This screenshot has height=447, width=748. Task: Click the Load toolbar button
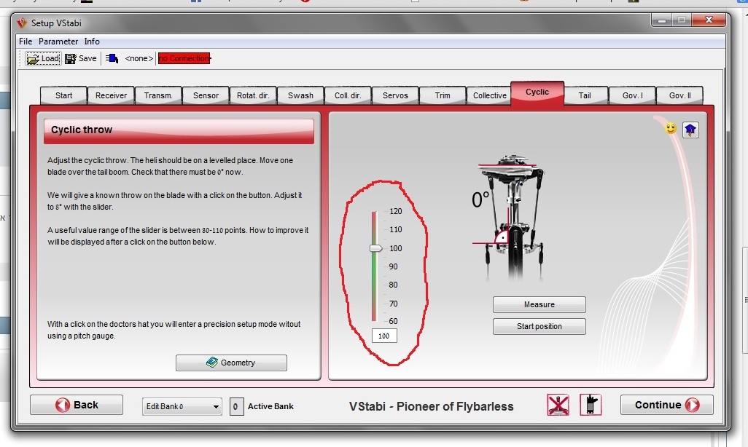point(43,59)
